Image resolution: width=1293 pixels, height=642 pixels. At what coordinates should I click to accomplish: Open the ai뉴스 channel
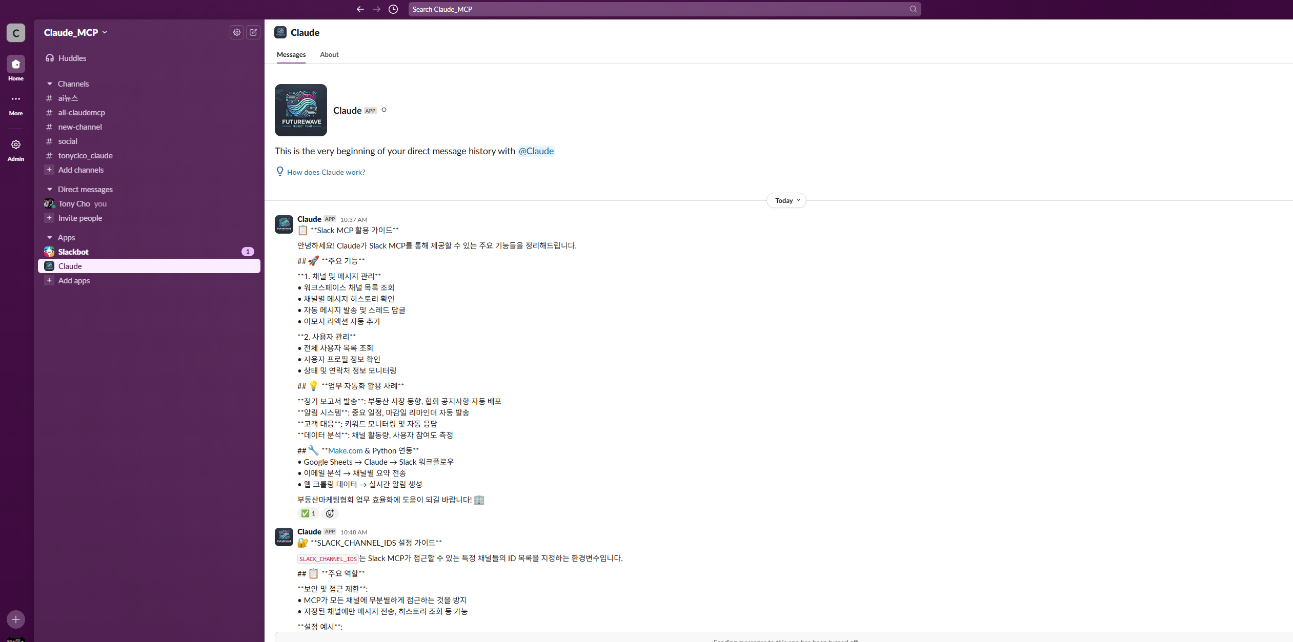tap(149, 98)
